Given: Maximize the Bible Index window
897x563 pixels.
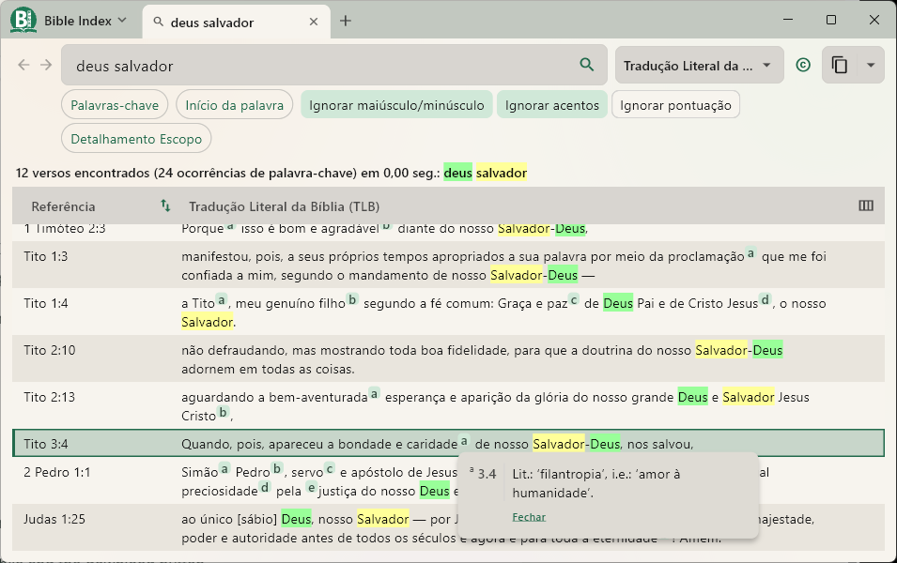Looking at the screenshot, I should point(831,20).
